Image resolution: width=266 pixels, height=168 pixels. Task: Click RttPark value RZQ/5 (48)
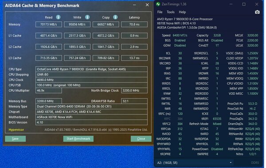click(253, 144)
